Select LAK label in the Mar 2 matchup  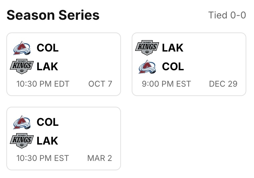[47, 141]
